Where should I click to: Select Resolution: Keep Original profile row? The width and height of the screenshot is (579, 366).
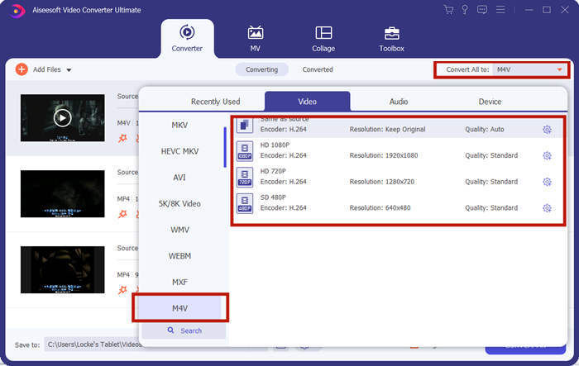pos(398,128)
